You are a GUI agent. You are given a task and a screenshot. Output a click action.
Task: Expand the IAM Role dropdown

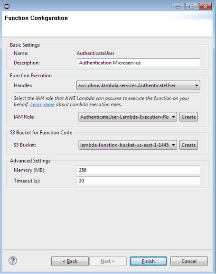pos(128,117)
